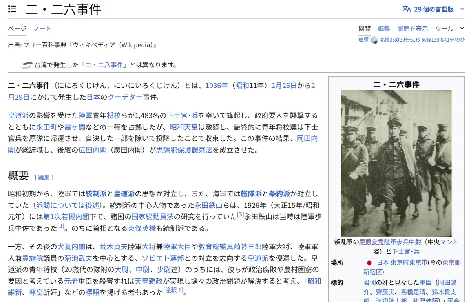This screenshot has width=471, height=302.
Task: Open the 艦隊派 link
Action: pyautogui.click(x=251, y=194)
